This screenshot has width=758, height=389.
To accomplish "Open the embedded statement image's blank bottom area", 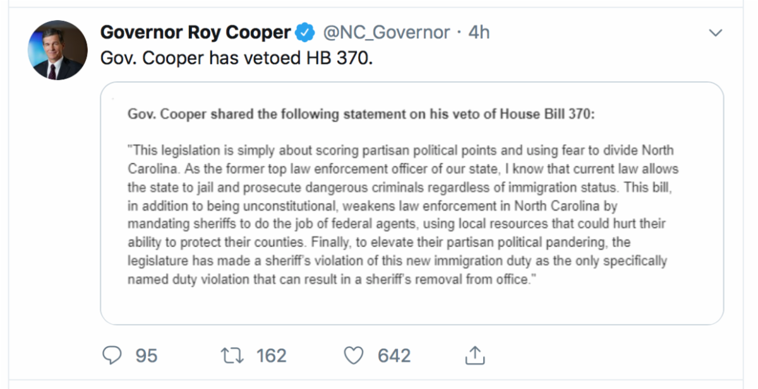I will click(x=412, y=305).
